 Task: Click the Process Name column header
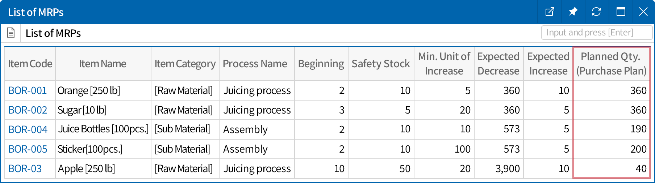[x=255, y=64]
